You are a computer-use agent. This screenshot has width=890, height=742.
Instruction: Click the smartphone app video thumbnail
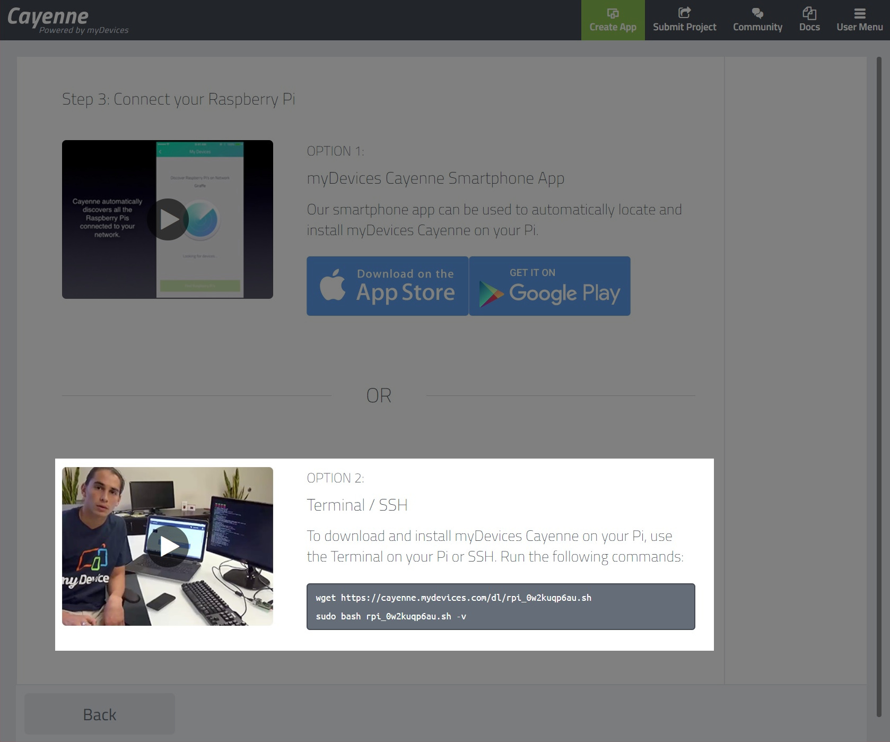tap(168, 219)
